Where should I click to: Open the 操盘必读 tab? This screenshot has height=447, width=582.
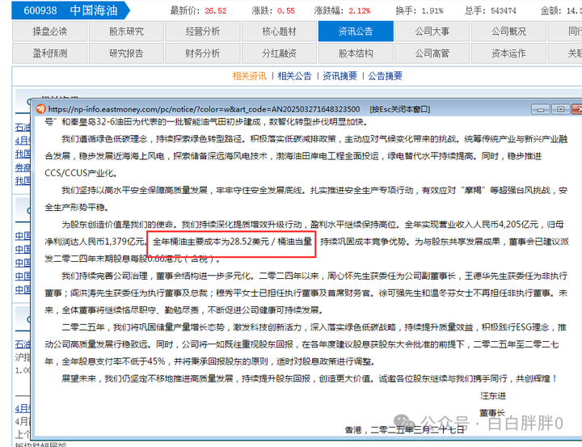click(x=50, y=32)
